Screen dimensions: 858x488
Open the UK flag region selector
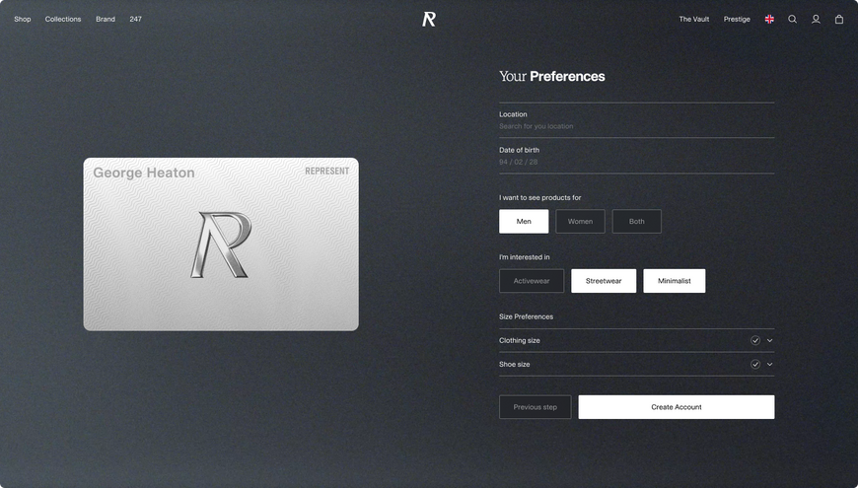(769, 19)
